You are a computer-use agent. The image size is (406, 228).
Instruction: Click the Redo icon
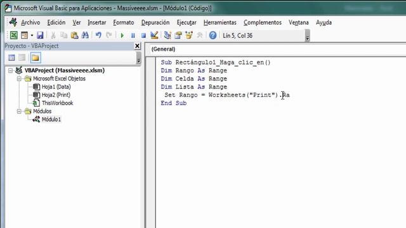click(x=109, y=35)
